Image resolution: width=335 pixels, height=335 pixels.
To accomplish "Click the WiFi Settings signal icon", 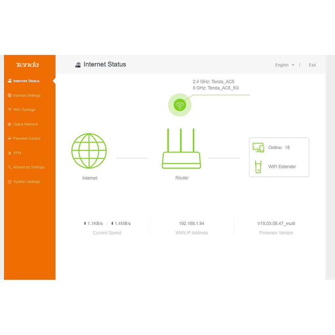I will [x=9, y=110].
